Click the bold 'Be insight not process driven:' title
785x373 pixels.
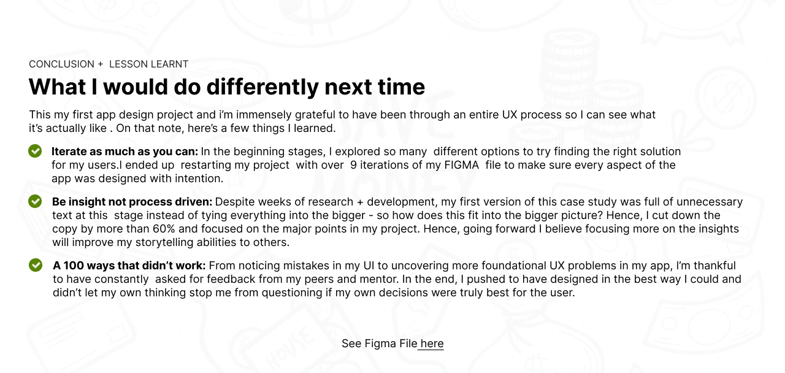tap(132, 202)
